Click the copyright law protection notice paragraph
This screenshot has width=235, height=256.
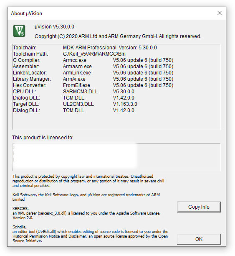(x=88, y=181)
